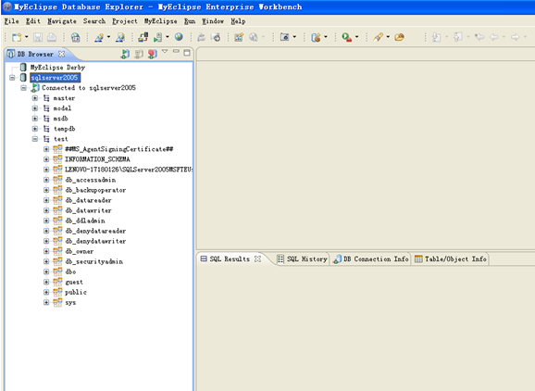Open the camera tool dropdown arrow
Viewport: 535px width, 391px height.
[x=294, y=37]
